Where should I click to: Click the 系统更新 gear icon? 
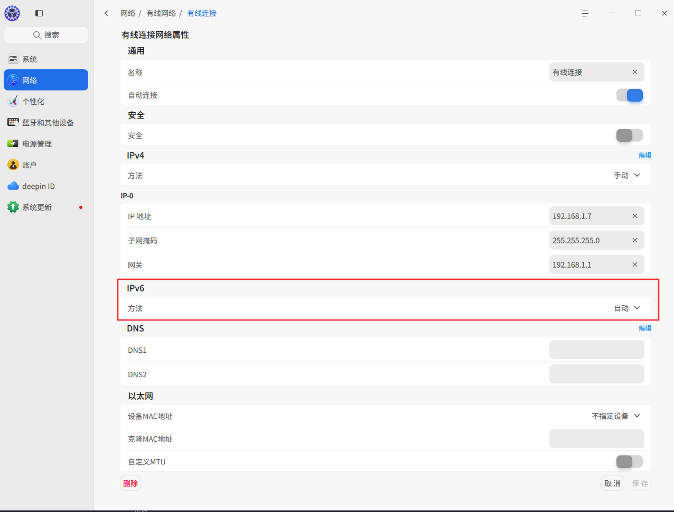point(13,207)
